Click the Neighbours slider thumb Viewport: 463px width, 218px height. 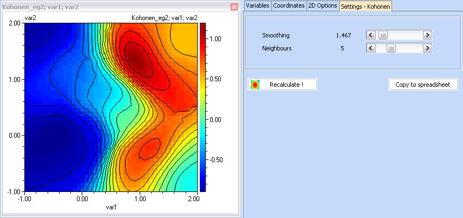[390, 48]
